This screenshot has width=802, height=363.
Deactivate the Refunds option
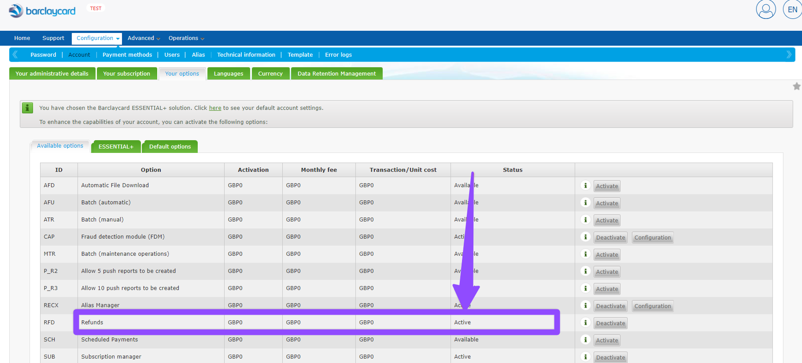[x=610, y=323]
